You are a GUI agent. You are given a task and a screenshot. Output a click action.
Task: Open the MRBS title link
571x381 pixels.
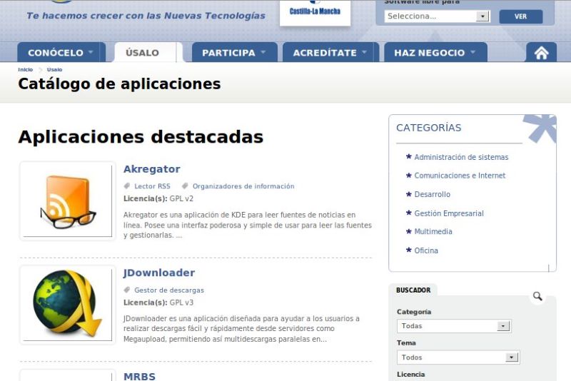[139, 376]
